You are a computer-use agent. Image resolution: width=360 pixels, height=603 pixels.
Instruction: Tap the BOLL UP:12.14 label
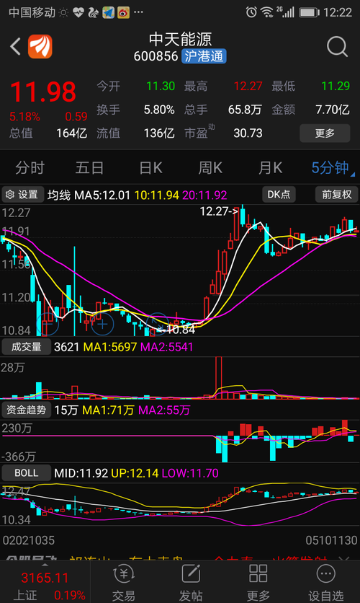click(135, 473)
